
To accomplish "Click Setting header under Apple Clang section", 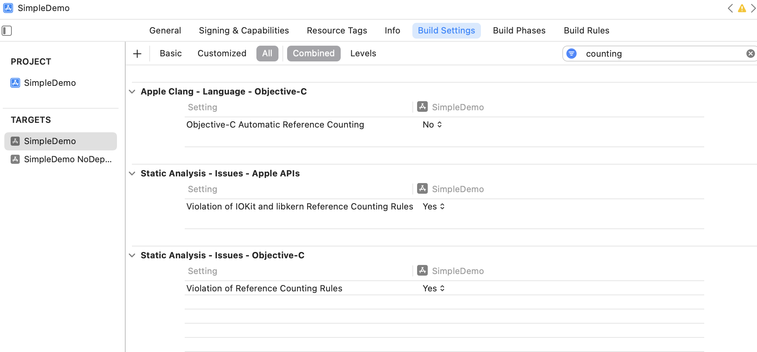I will point(202,107).
